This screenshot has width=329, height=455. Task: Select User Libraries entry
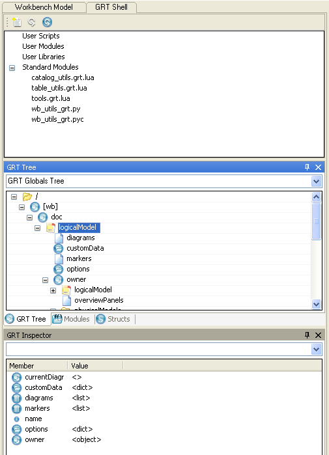click(44, 57)
